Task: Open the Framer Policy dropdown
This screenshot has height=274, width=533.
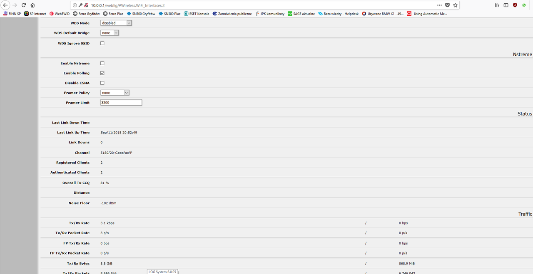Action: point(115,93)
